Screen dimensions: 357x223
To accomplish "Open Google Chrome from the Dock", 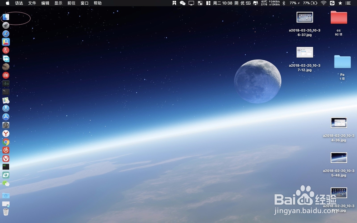I will click(x=6, y=142).
